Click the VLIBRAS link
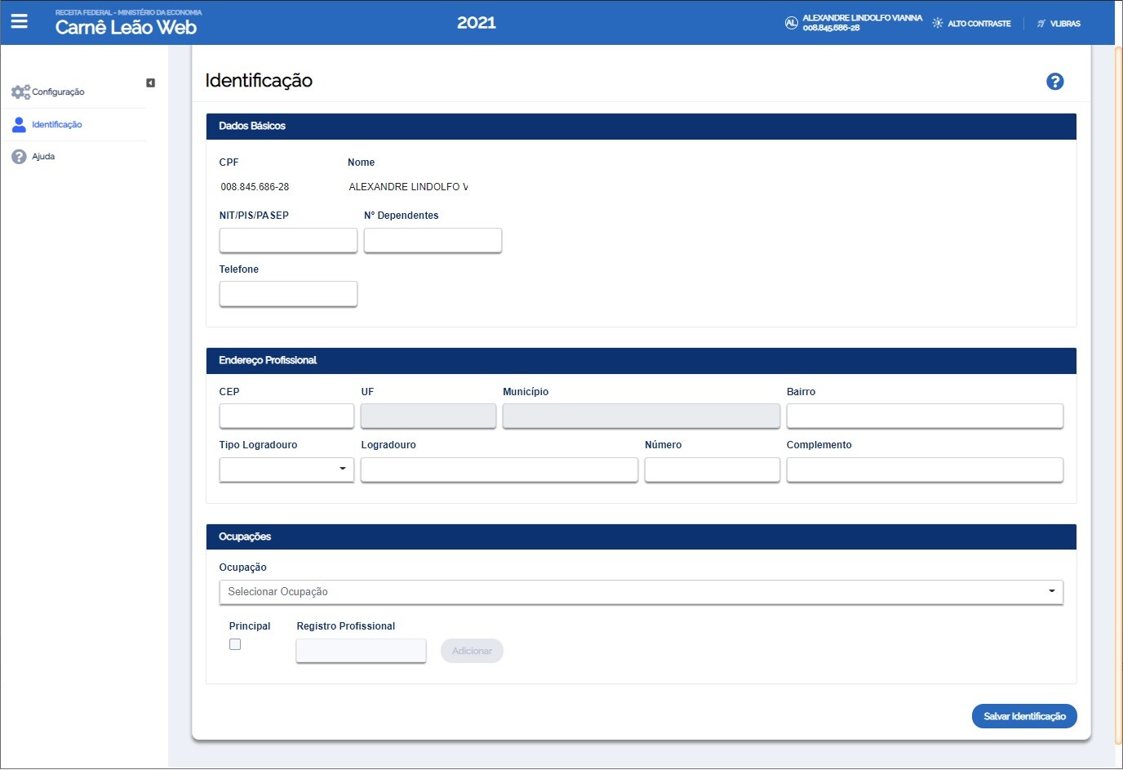The image size is (1123, 770). click(1065, 24)
